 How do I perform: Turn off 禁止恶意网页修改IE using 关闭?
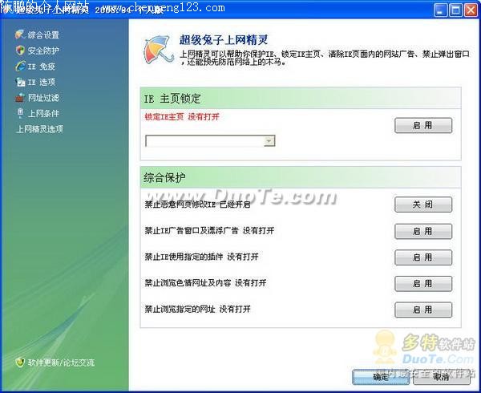(x=422, y=205)
